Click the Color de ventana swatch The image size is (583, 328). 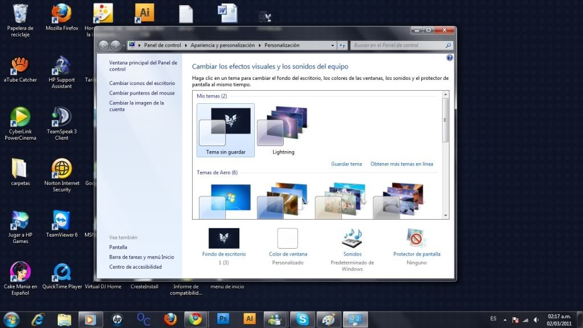[287, 238]
